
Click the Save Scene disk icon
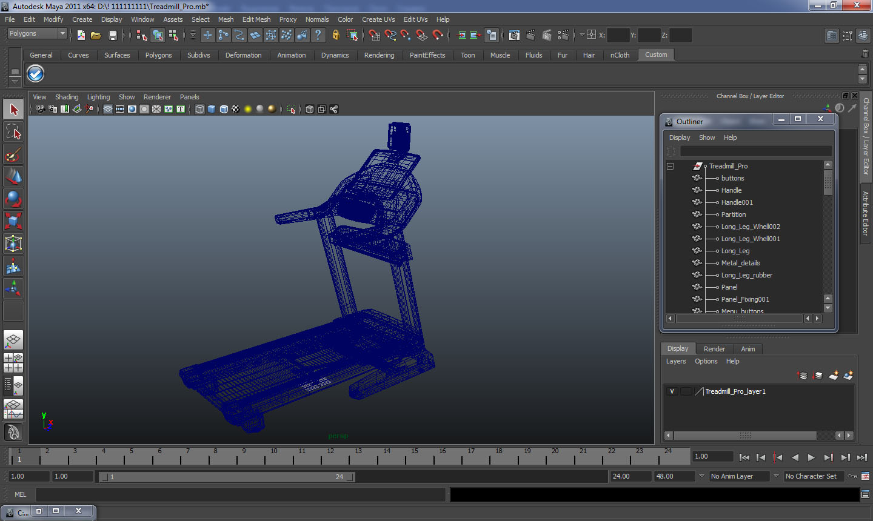[x=112, y=35]
